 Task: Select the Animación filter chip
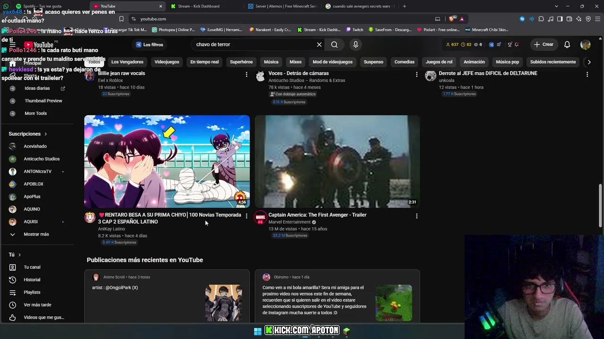coord(474,62)
